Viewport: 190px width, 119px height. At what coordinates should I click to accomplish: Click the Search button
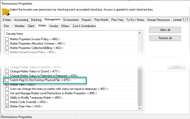pyautogui.click(x=177, y=66)
